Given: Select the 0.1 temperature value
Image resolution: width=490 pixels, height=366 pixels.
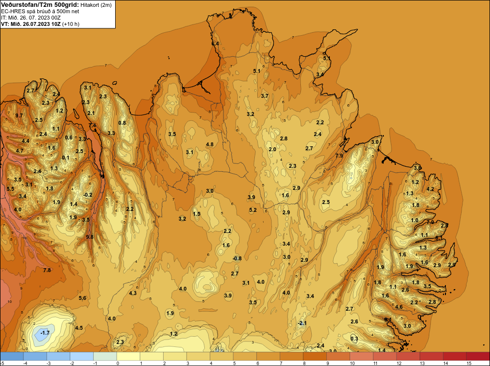Looking at the screenshot, I should (66, 158).
